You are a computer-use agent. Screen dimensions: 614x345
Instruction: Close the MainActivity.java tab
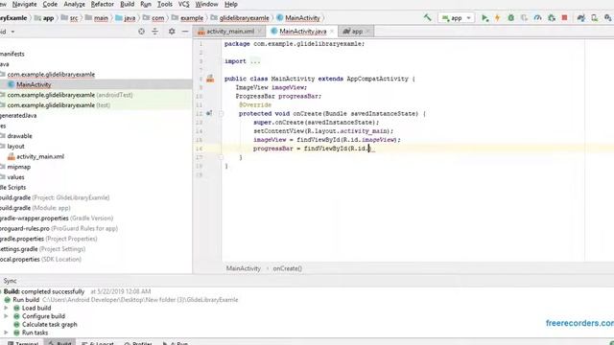pyautogui.click(x=332, y=32)
